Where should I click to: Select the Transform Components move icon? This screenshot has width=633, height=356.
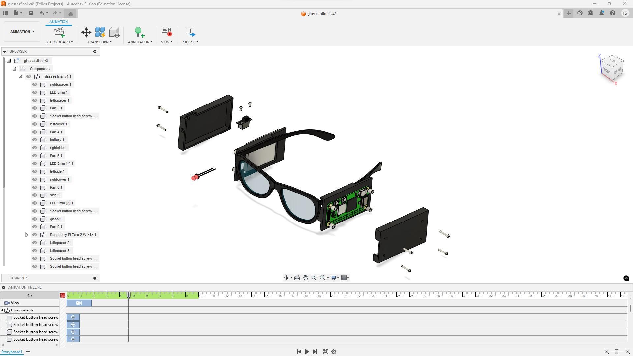(86, 32)
